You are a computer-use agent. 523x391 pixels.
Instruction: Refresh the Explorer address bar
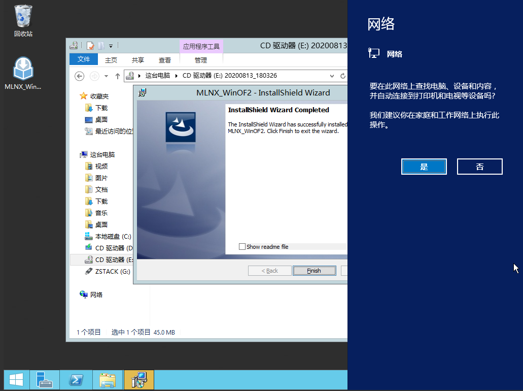343,76
